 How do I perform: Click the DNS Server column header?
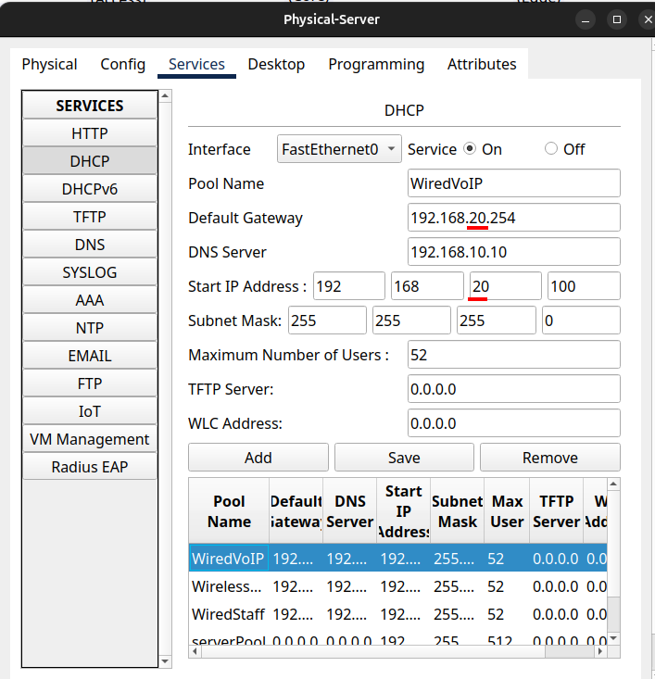[349, 511]
